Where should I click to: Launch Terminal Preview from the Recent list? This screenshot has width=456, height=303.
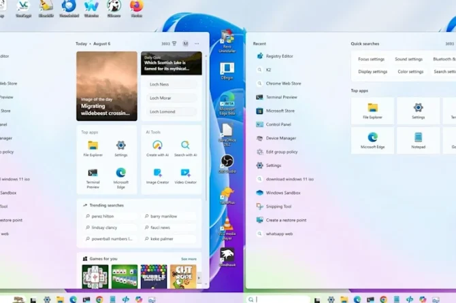tap(277, 97)
